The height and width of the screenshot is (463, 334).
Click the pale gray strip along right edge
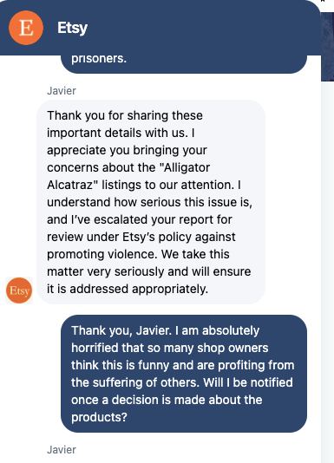tap(328, 271)
